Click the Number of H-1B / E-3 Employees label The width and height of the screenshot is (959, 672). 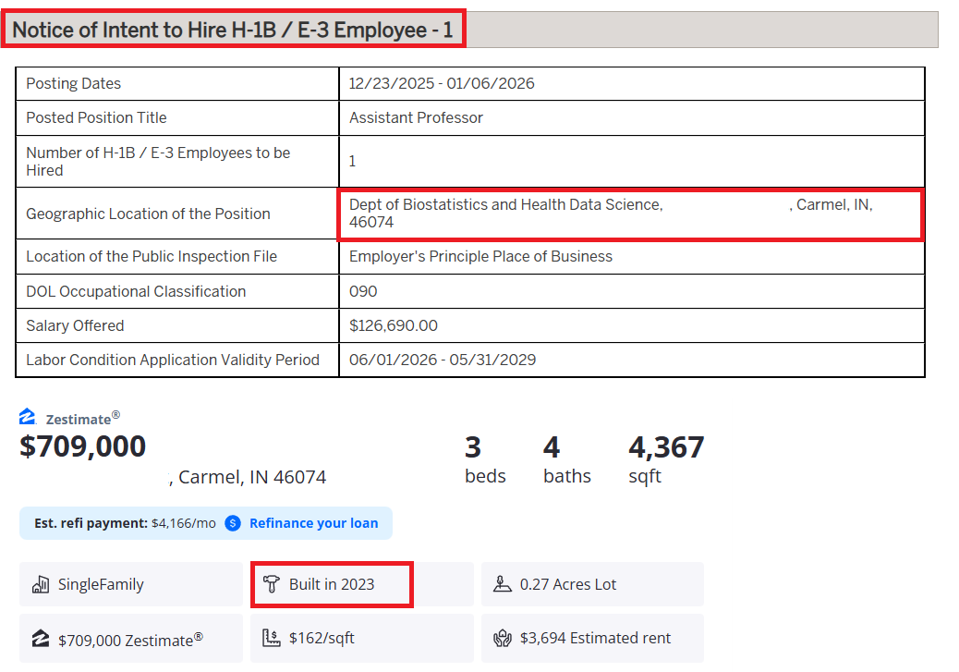point(158,162)
